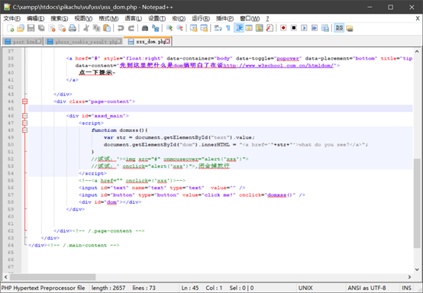Open the Document Map icon
Screen dimensions: 423x293
(x=260, y=28)
